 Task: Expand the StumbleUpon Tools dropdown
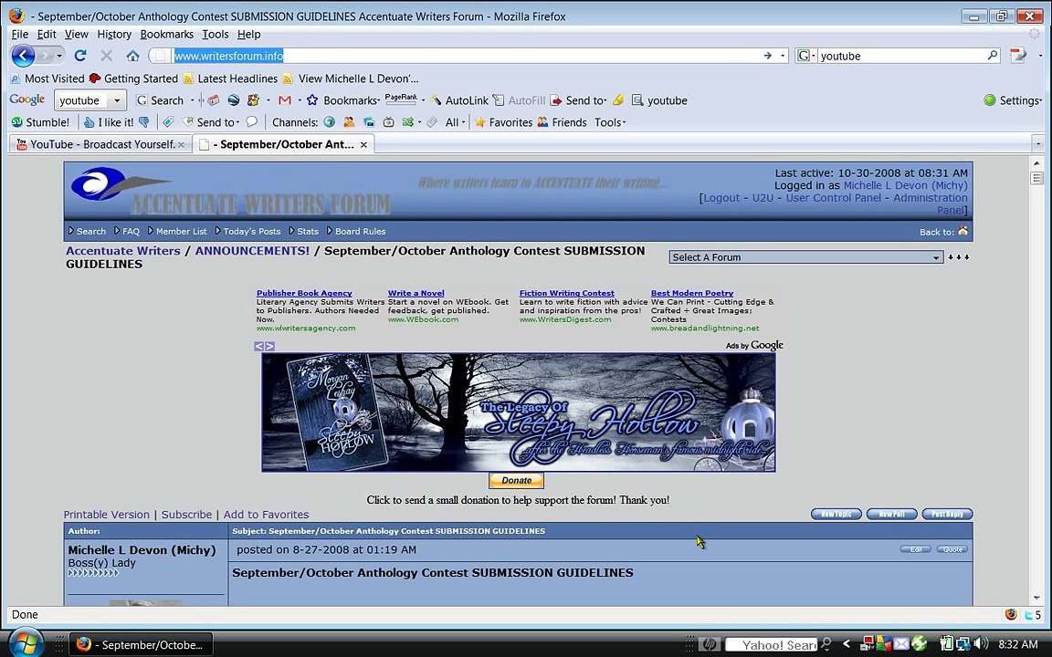tap(610, 122)
